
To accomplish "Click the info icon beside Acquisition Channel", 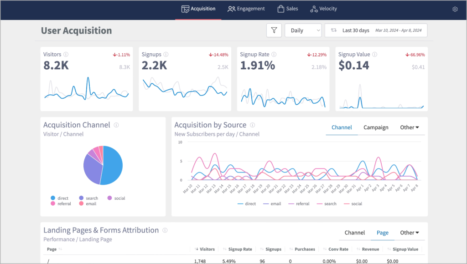I will click(116, 125).
